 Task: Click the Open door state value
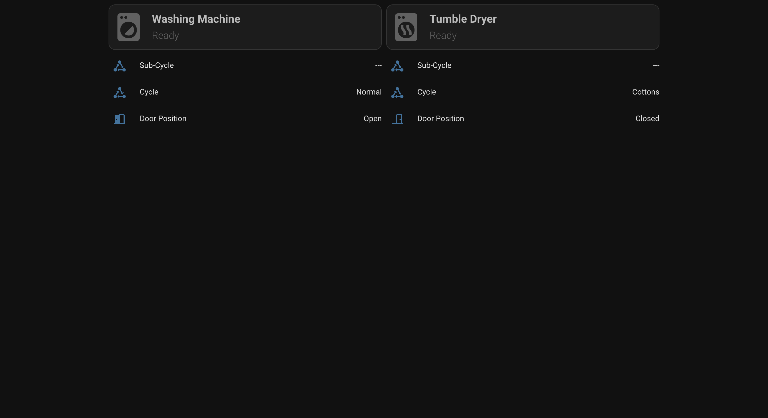(x=372, y=118)
